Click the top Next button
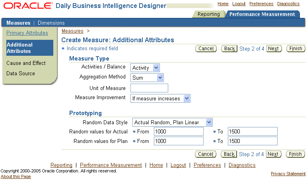307x180 pixels. point(273,49)
